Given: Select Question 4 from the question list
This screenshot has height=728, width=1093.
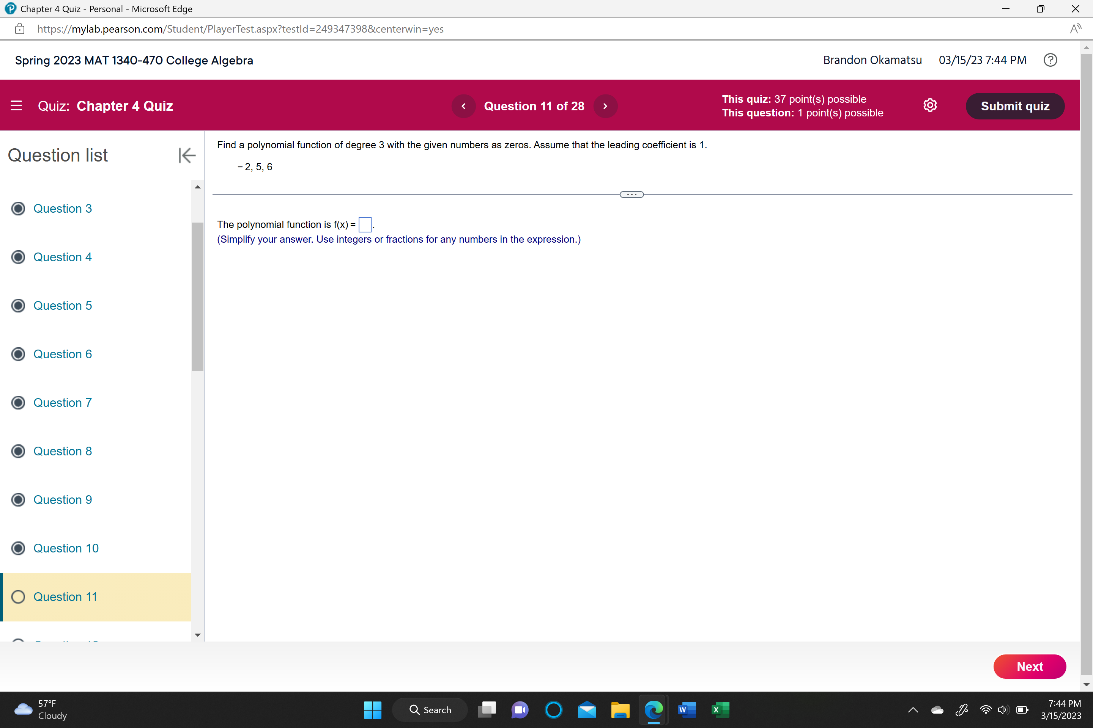Looking at the screenshot, I should pos(63,257).
